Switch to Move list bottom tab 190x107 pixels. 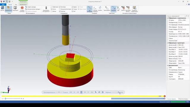pyautogui.click(x=172, y=99)
